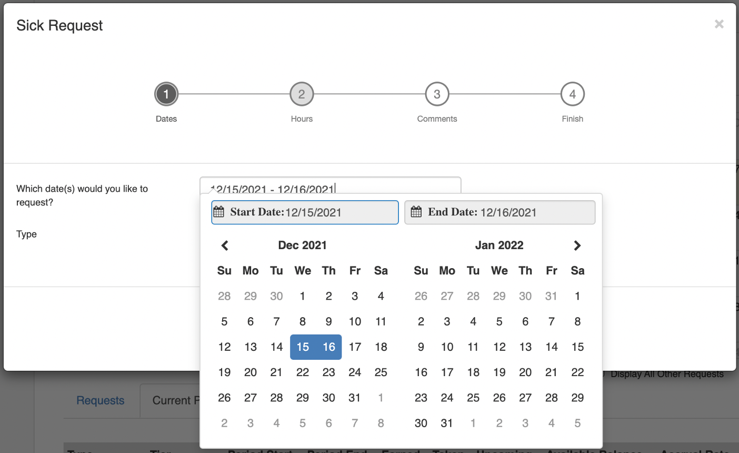Screen dimensions: 739x453
Task: Select January 1 in Jan 2022 calendar
Action: point(577,296)
